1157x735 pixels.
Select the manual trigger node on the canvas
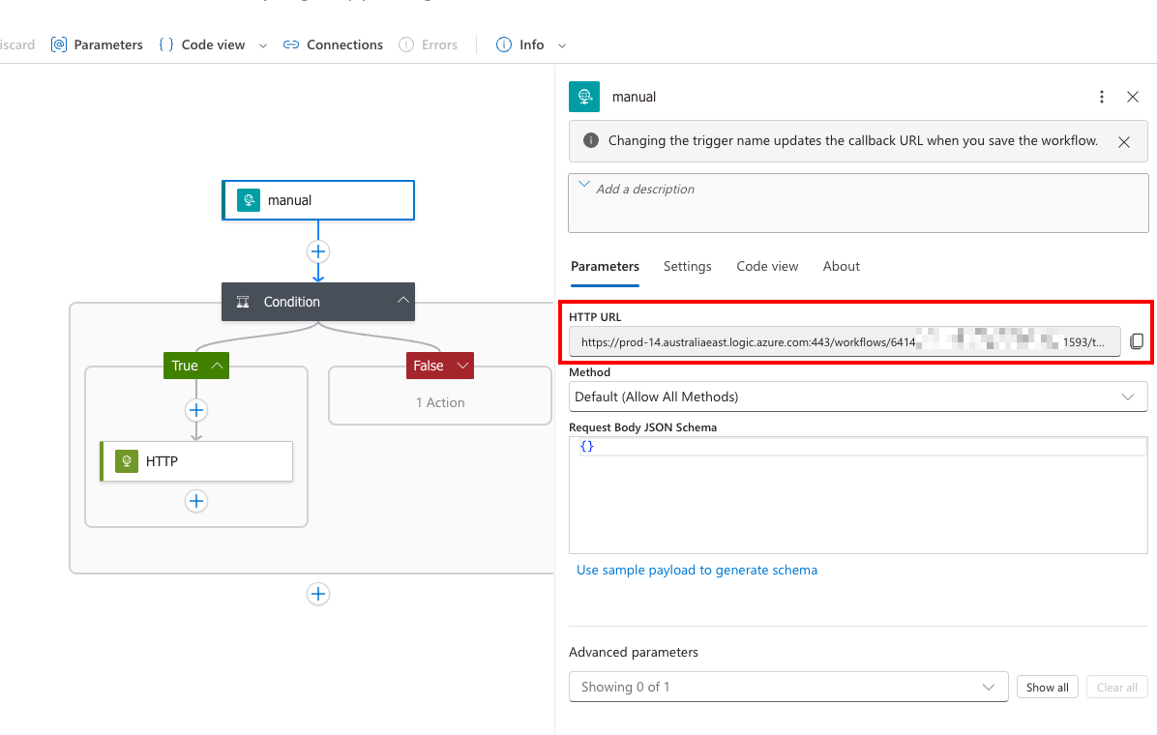click(318, 200)
